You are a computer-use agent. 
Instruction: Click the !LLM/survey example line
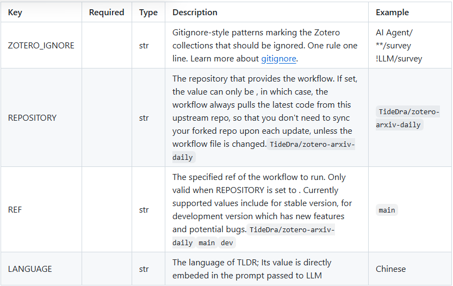click(x=399, y=59)
